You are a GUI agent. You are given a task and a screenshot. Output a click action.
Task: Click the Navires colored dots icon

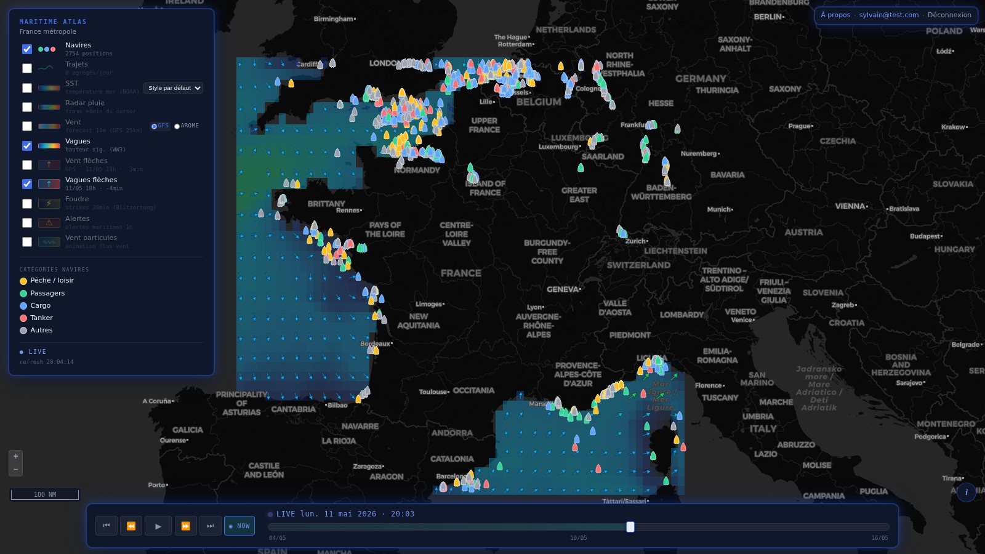coord(47,49)
